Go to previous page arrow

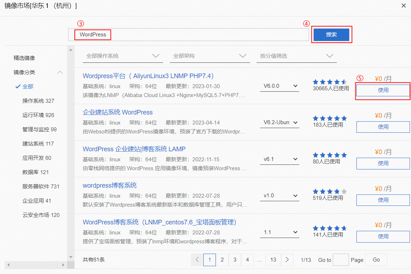pos(197,260)
